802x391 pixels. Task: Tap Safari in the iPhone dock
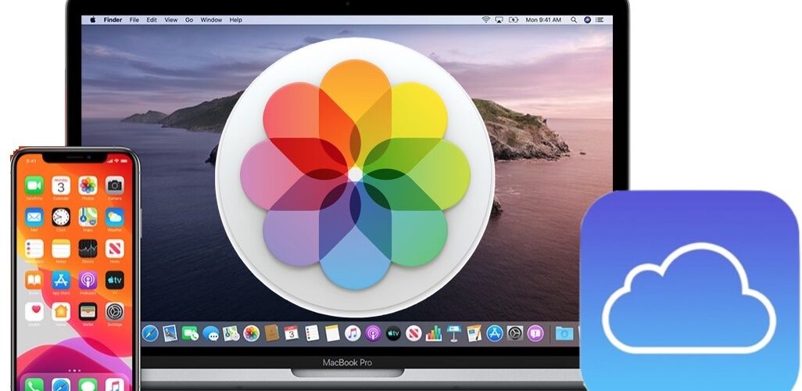(x=61, y=385)
